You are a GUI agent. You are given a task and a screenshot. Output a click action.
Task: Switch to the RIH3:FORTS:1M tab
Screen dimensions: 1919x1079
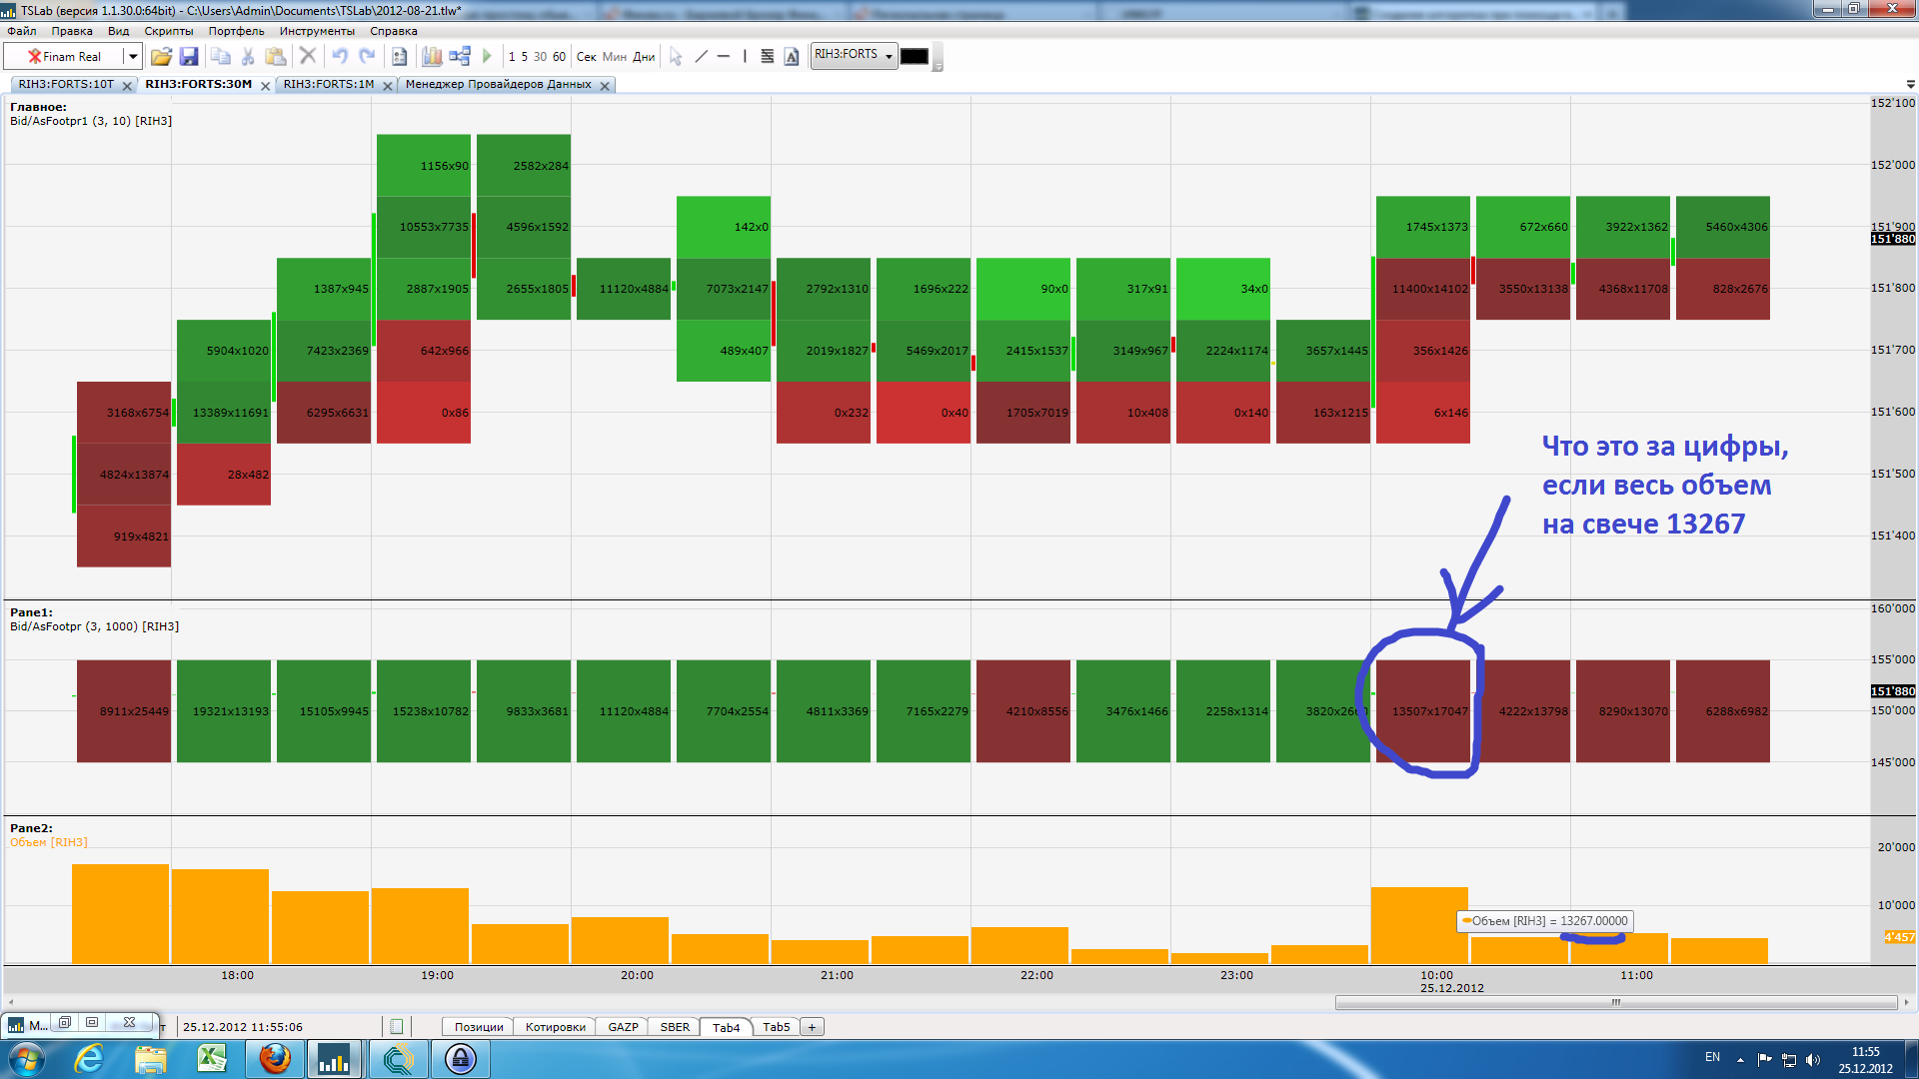pos(328,85)
